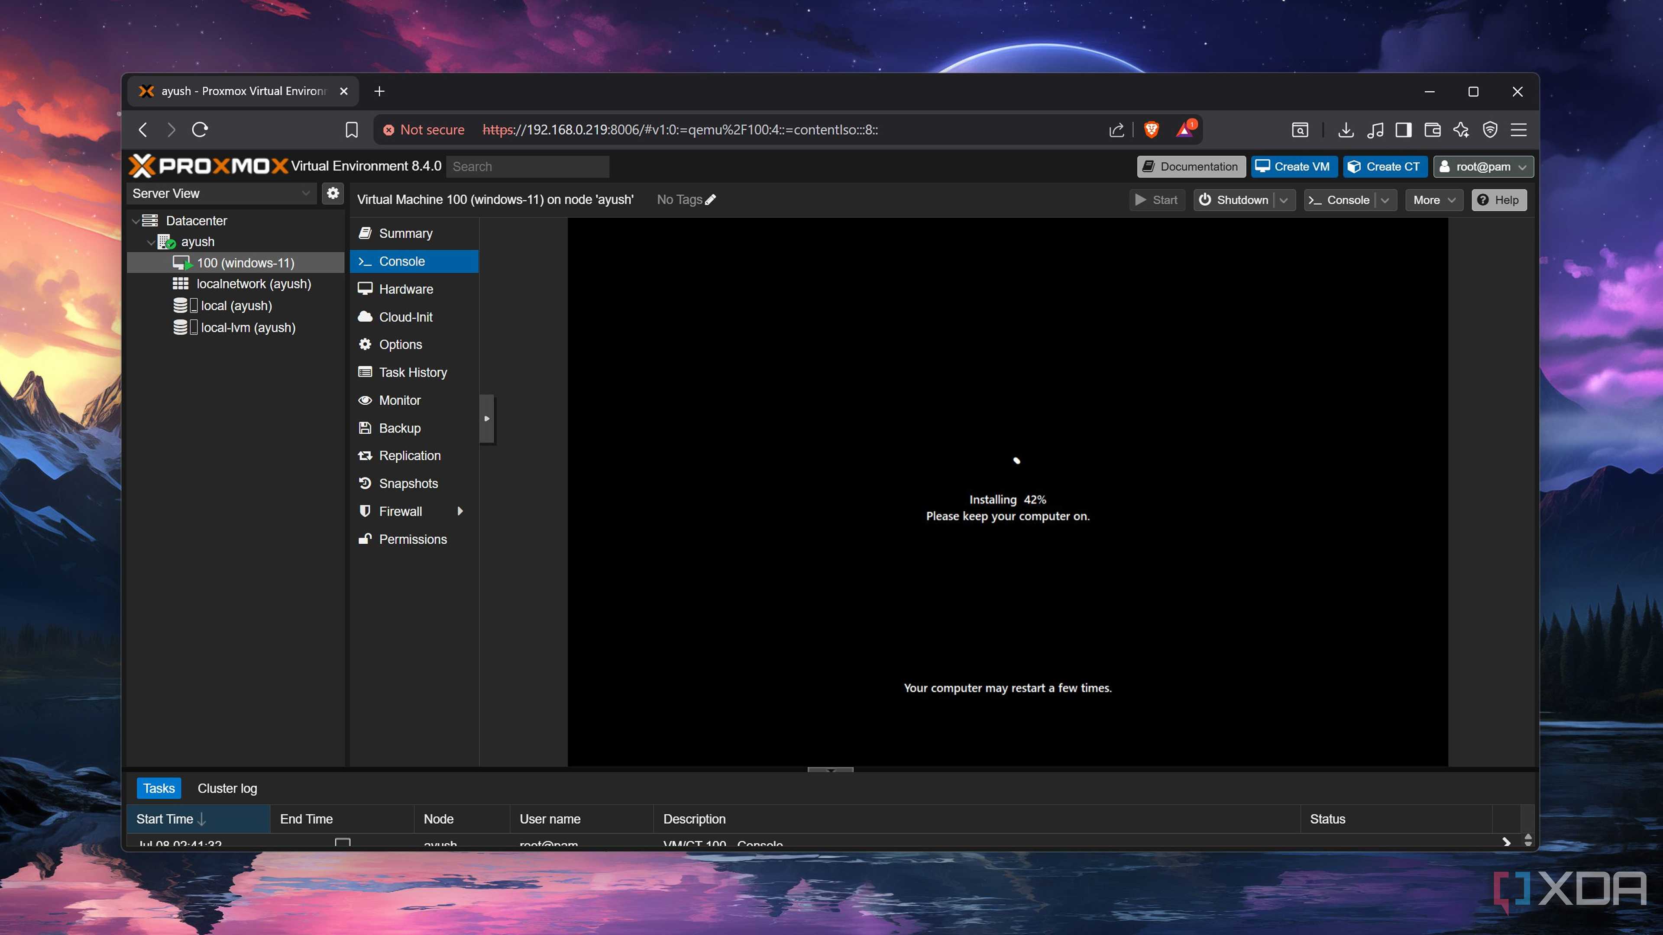Open the Replication section
The height and width of the screenshot is (935, 1663).
coord(414,455)
